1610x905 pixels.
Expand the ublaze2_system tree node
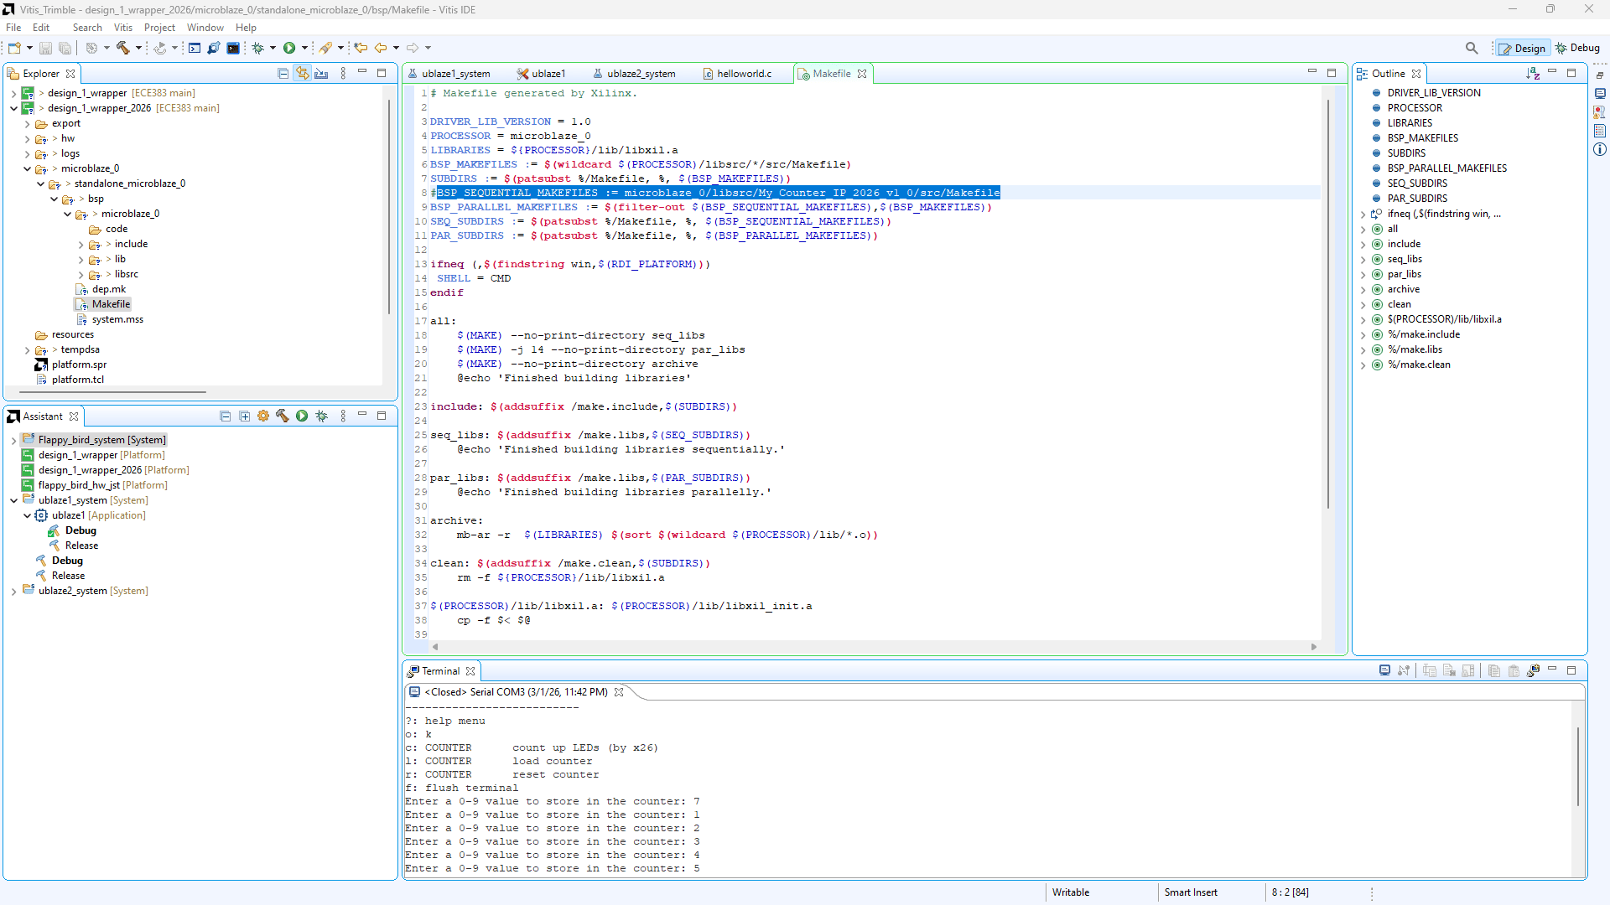click(x=13, y=591)
